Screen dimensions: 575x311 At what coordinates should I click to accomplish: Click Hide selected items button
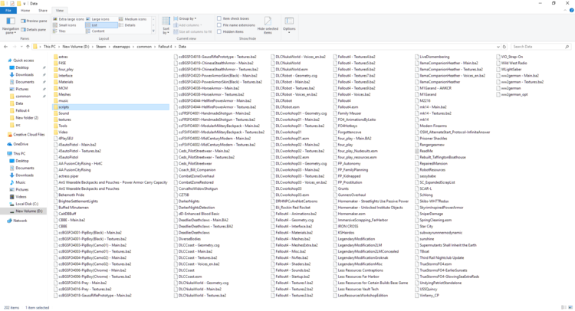pyautogui.click(x=268, y=25)
